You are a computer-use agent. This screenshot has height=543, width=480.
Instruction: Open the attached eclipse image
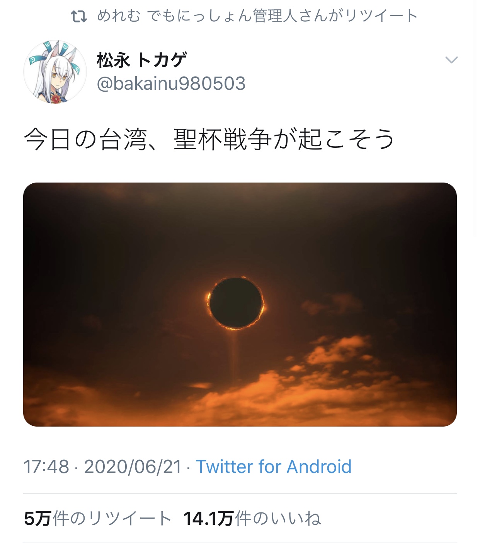click(x=240, y=304)
